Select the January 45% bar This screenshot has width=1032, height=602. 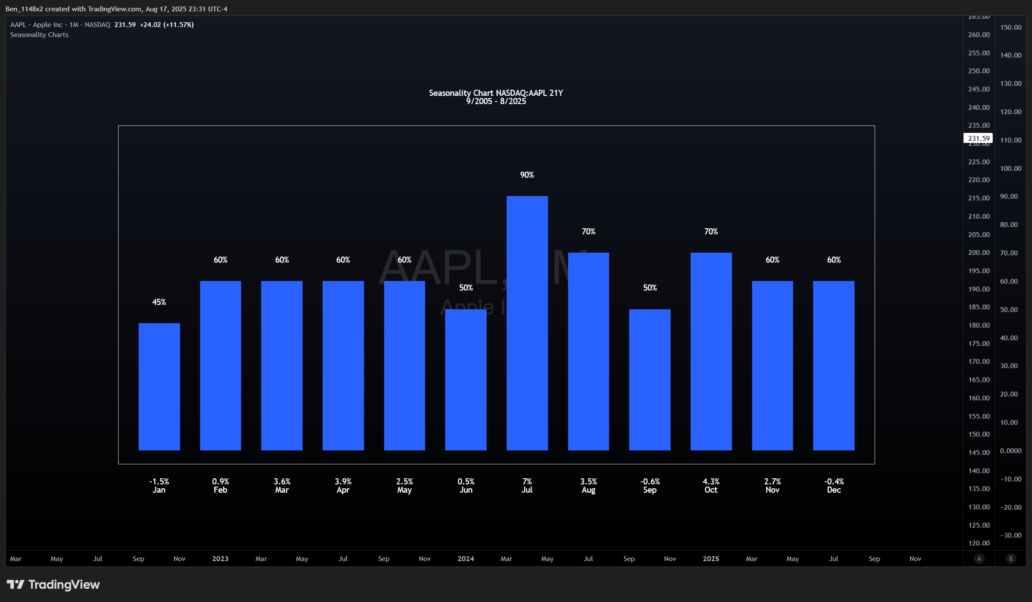(x=159, y=386)
